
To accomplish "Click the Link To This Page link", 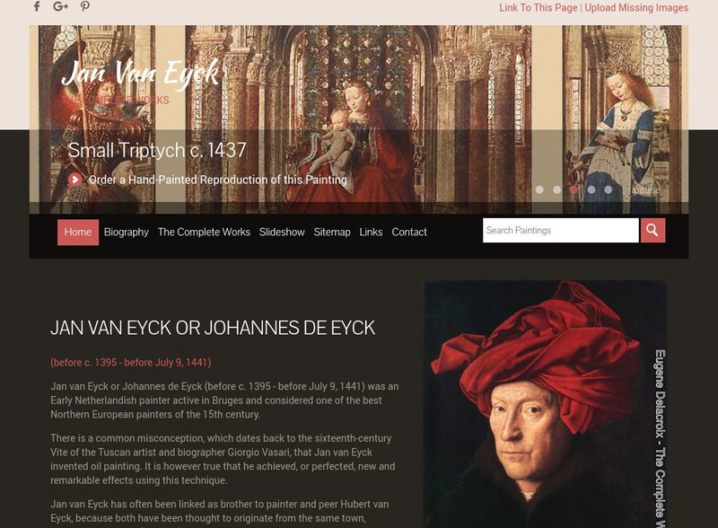I will 538,8.
